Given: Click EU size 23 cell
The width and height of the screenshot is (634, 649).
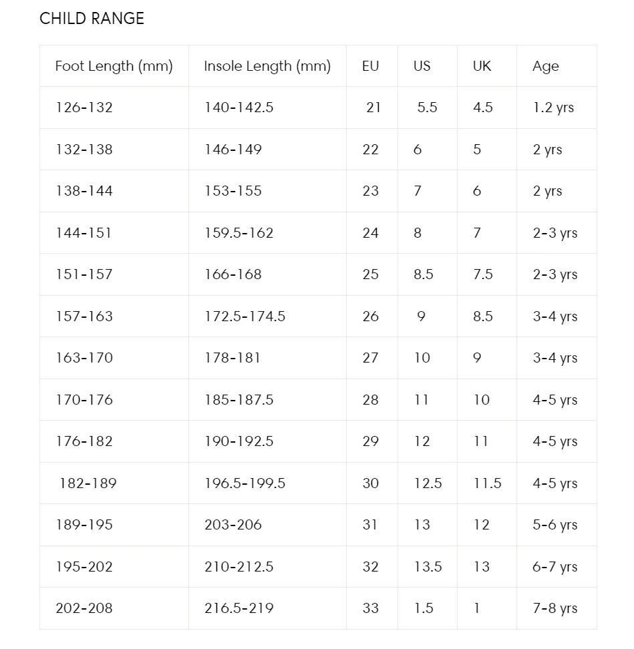Looking at the screenshot, I should pyautogui.click(x=372, y=191).
